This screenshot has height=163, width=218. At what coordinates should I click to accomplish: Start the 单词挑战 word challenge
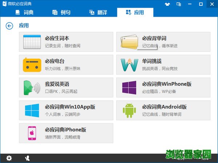coord(163,64)
